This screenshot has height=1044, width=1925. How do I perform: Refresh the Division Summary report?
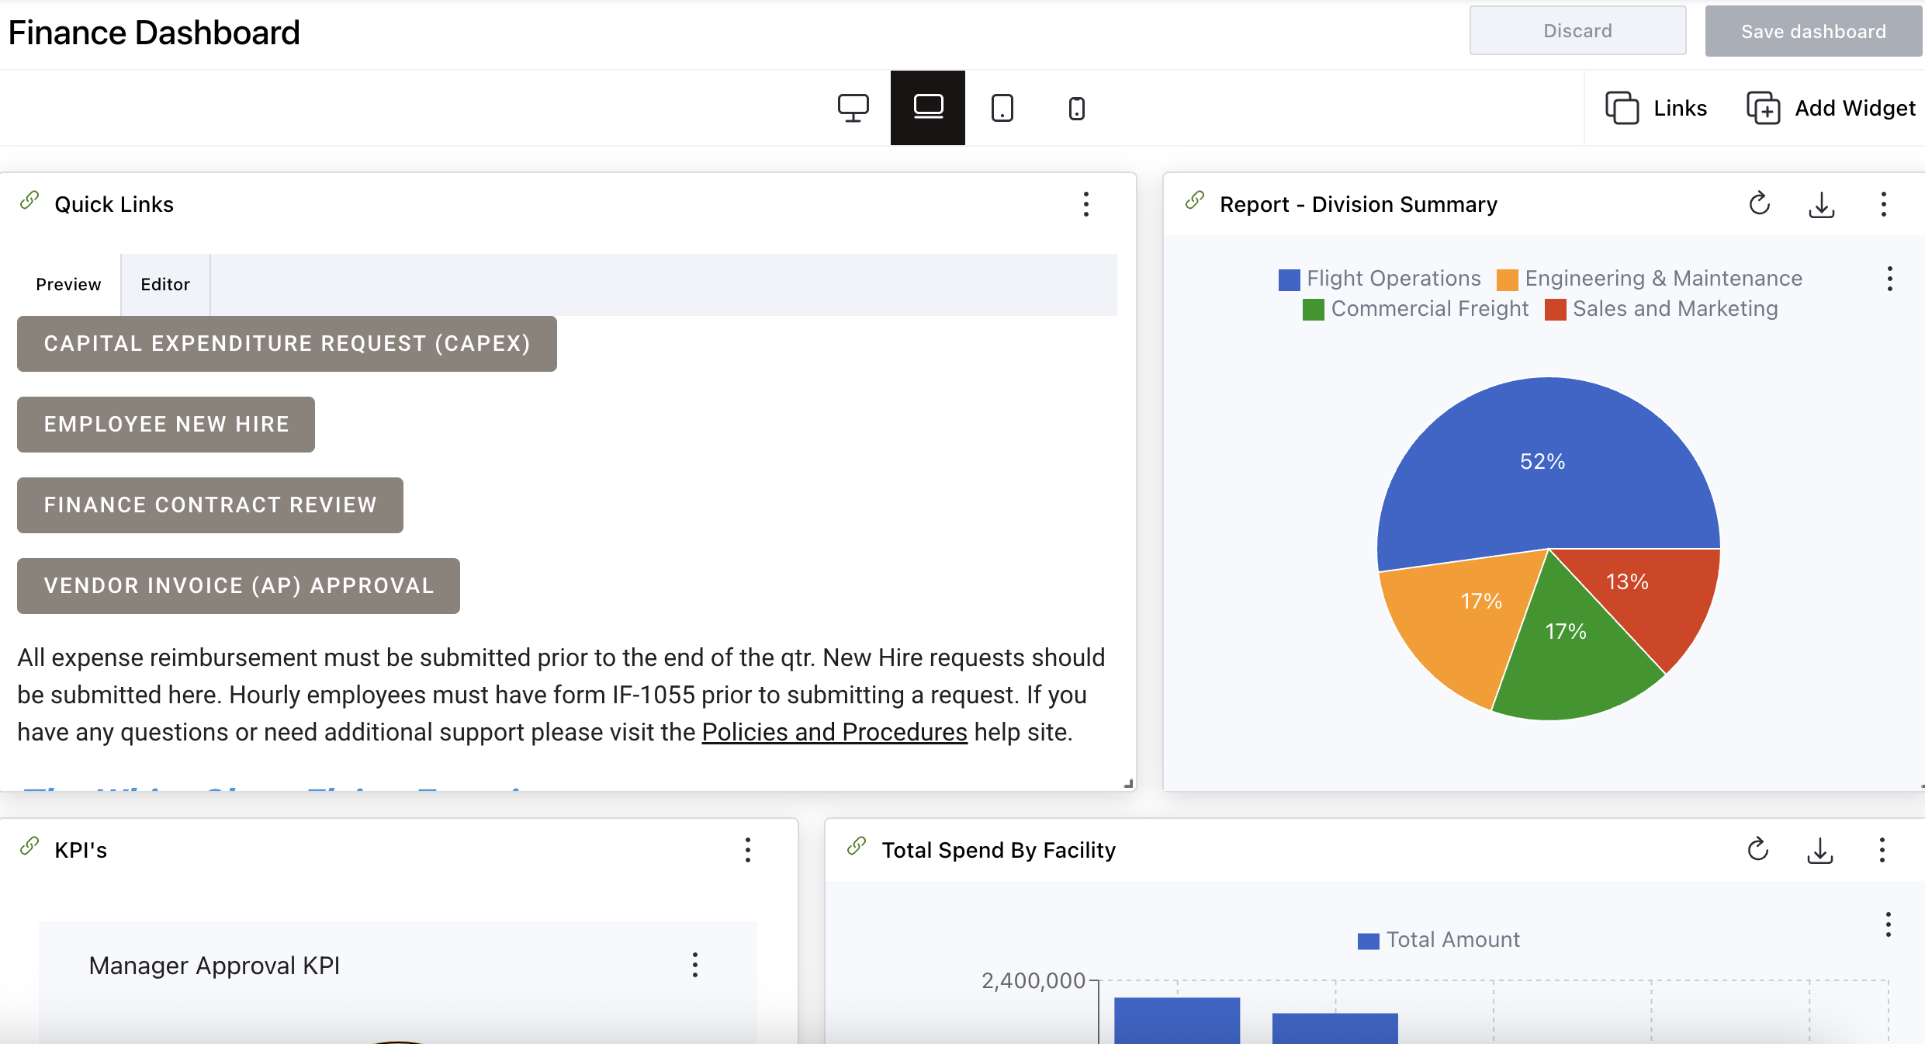tap(1759, 204)
